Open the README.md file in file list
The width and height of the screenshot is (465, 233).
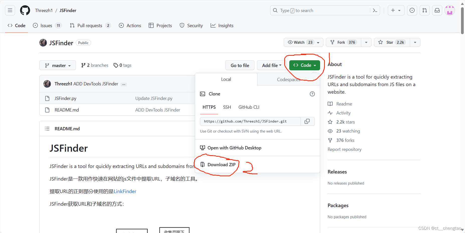tap(67, 110)
